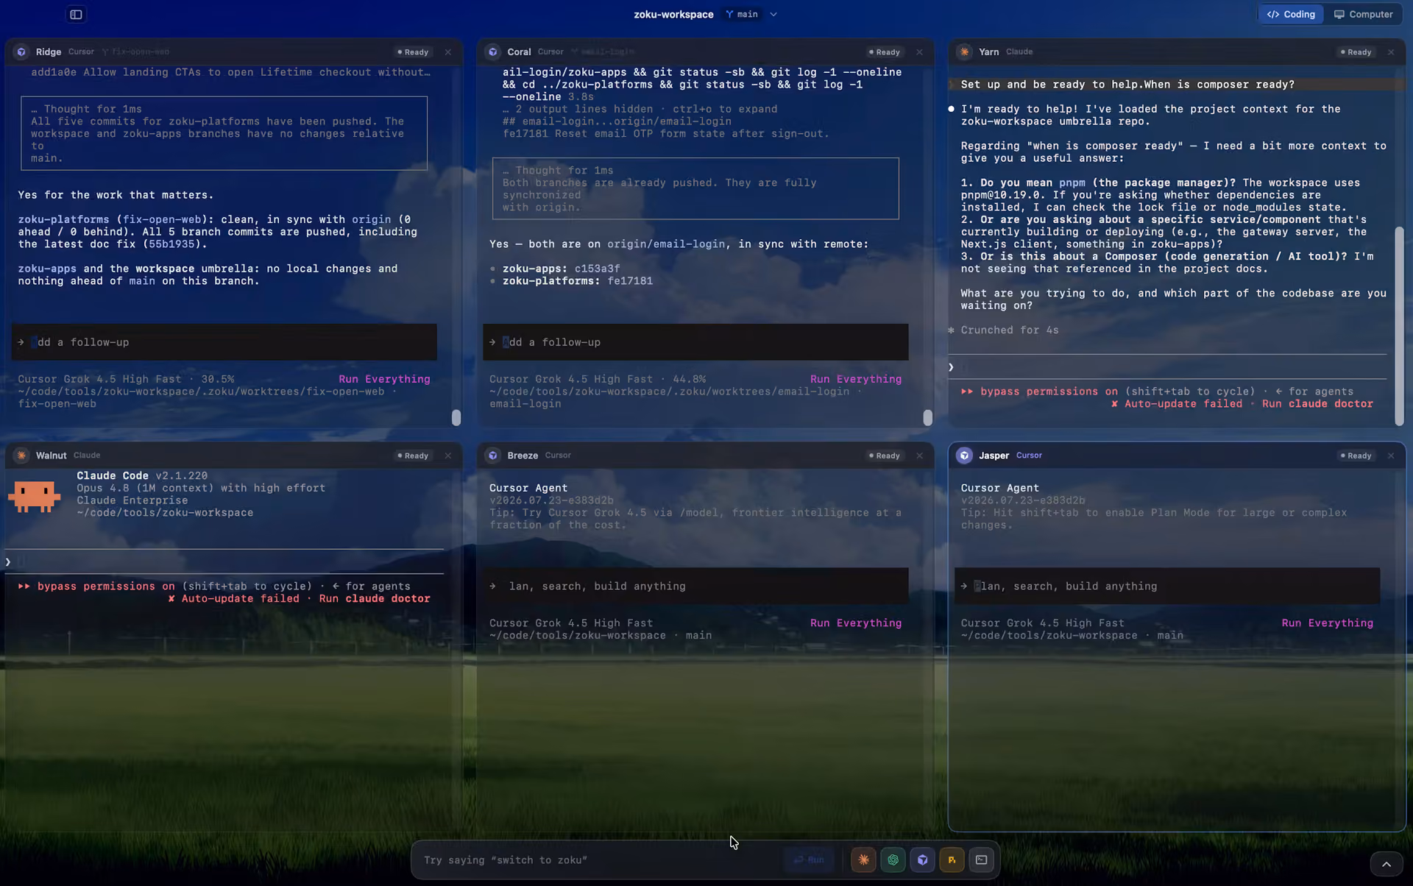Click the Ridge pane Cursor agent icon
The image size is (1413, 886).
click(21, 52)
